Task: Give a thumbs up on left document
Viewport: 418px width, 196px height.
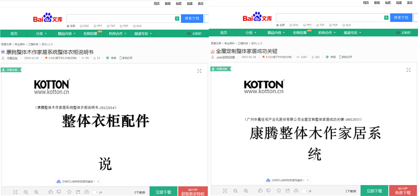Action: click(x=51, y=191)
